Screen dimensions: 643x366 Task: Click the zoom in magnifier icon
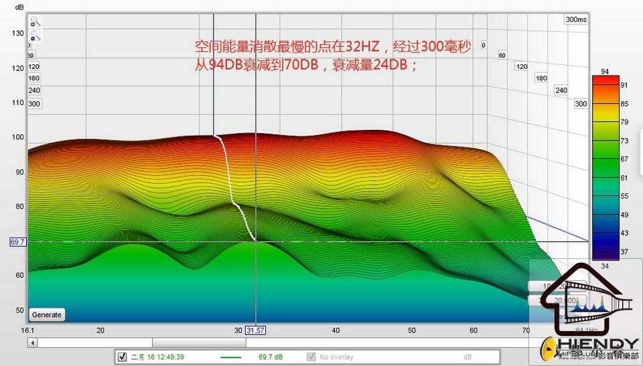[x=35, y=22]
